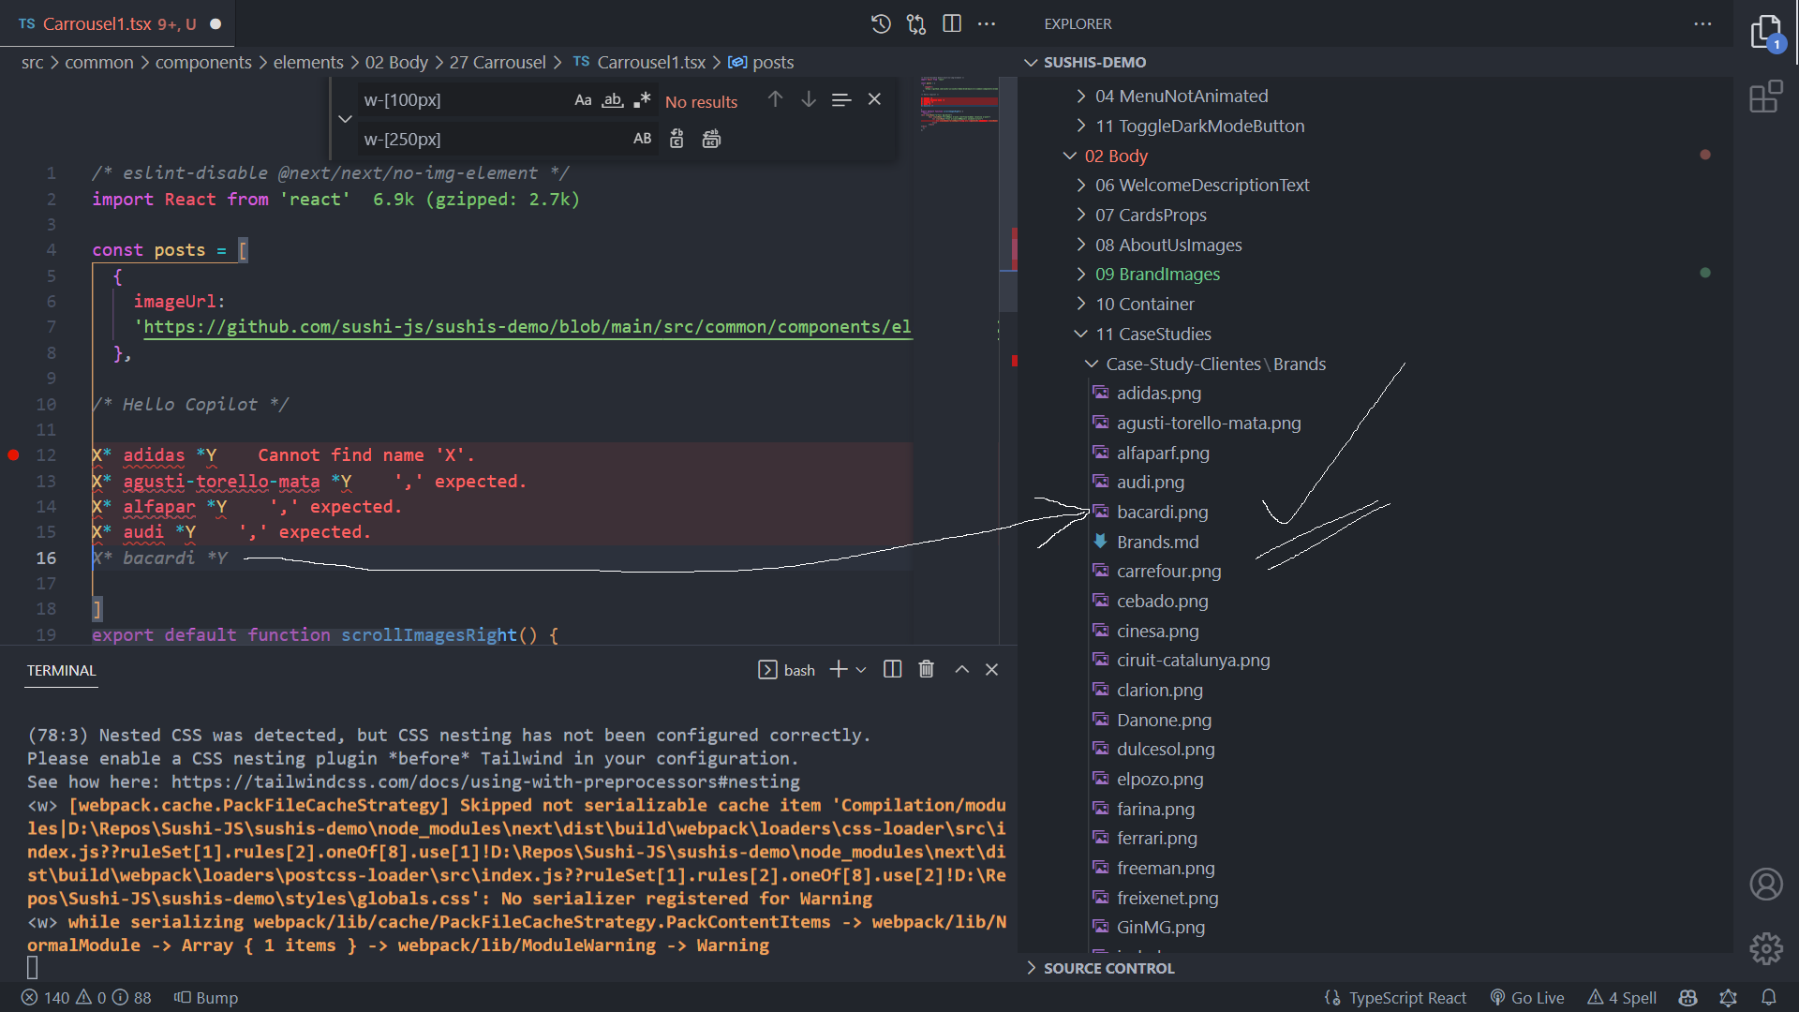Viewport: 1799px width, 1012px height.
Task: Click the Replace All icon
Action: point(711,139)
